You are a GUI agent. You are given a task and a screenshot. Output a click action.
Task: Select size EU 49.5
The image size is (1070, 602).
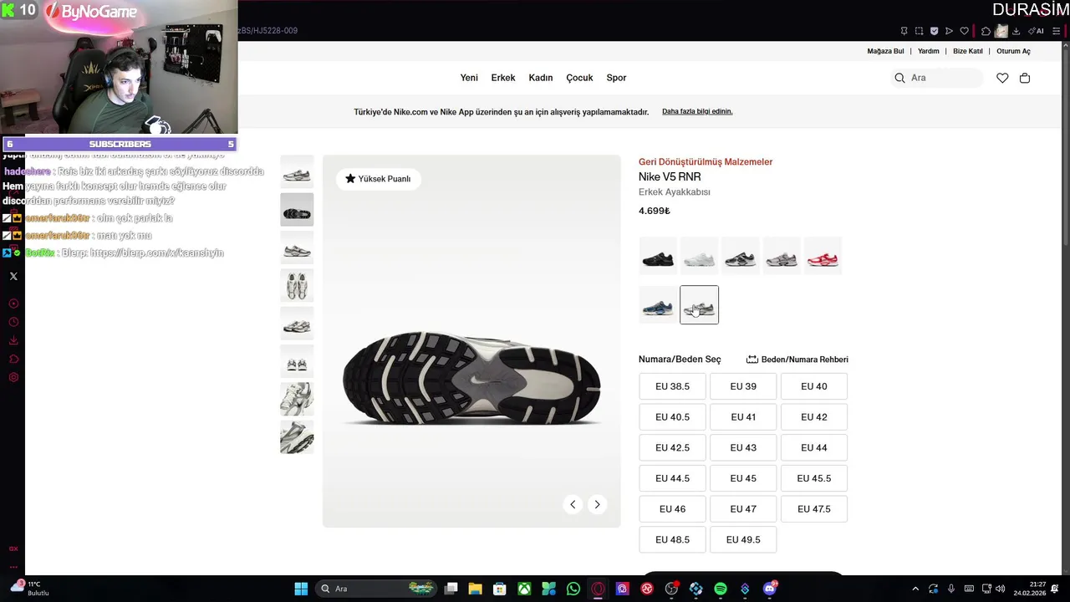tap(743, 539)
